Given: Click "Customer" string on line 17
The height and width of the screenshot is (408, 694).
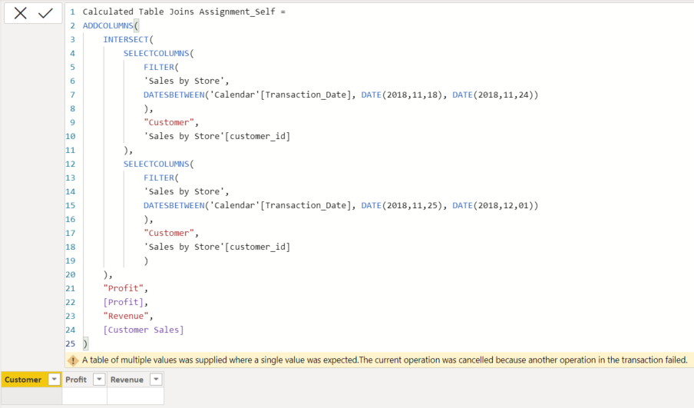Looking at the screenshot, I should tap(169, 233).
